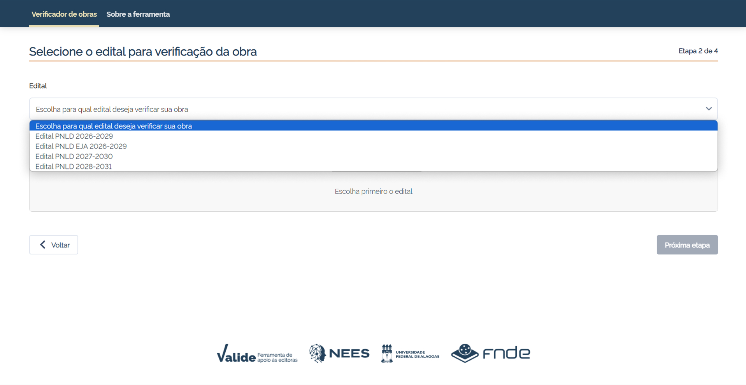Choose Edital PNLD EJA 2026-2029 option

coord(373,146)
